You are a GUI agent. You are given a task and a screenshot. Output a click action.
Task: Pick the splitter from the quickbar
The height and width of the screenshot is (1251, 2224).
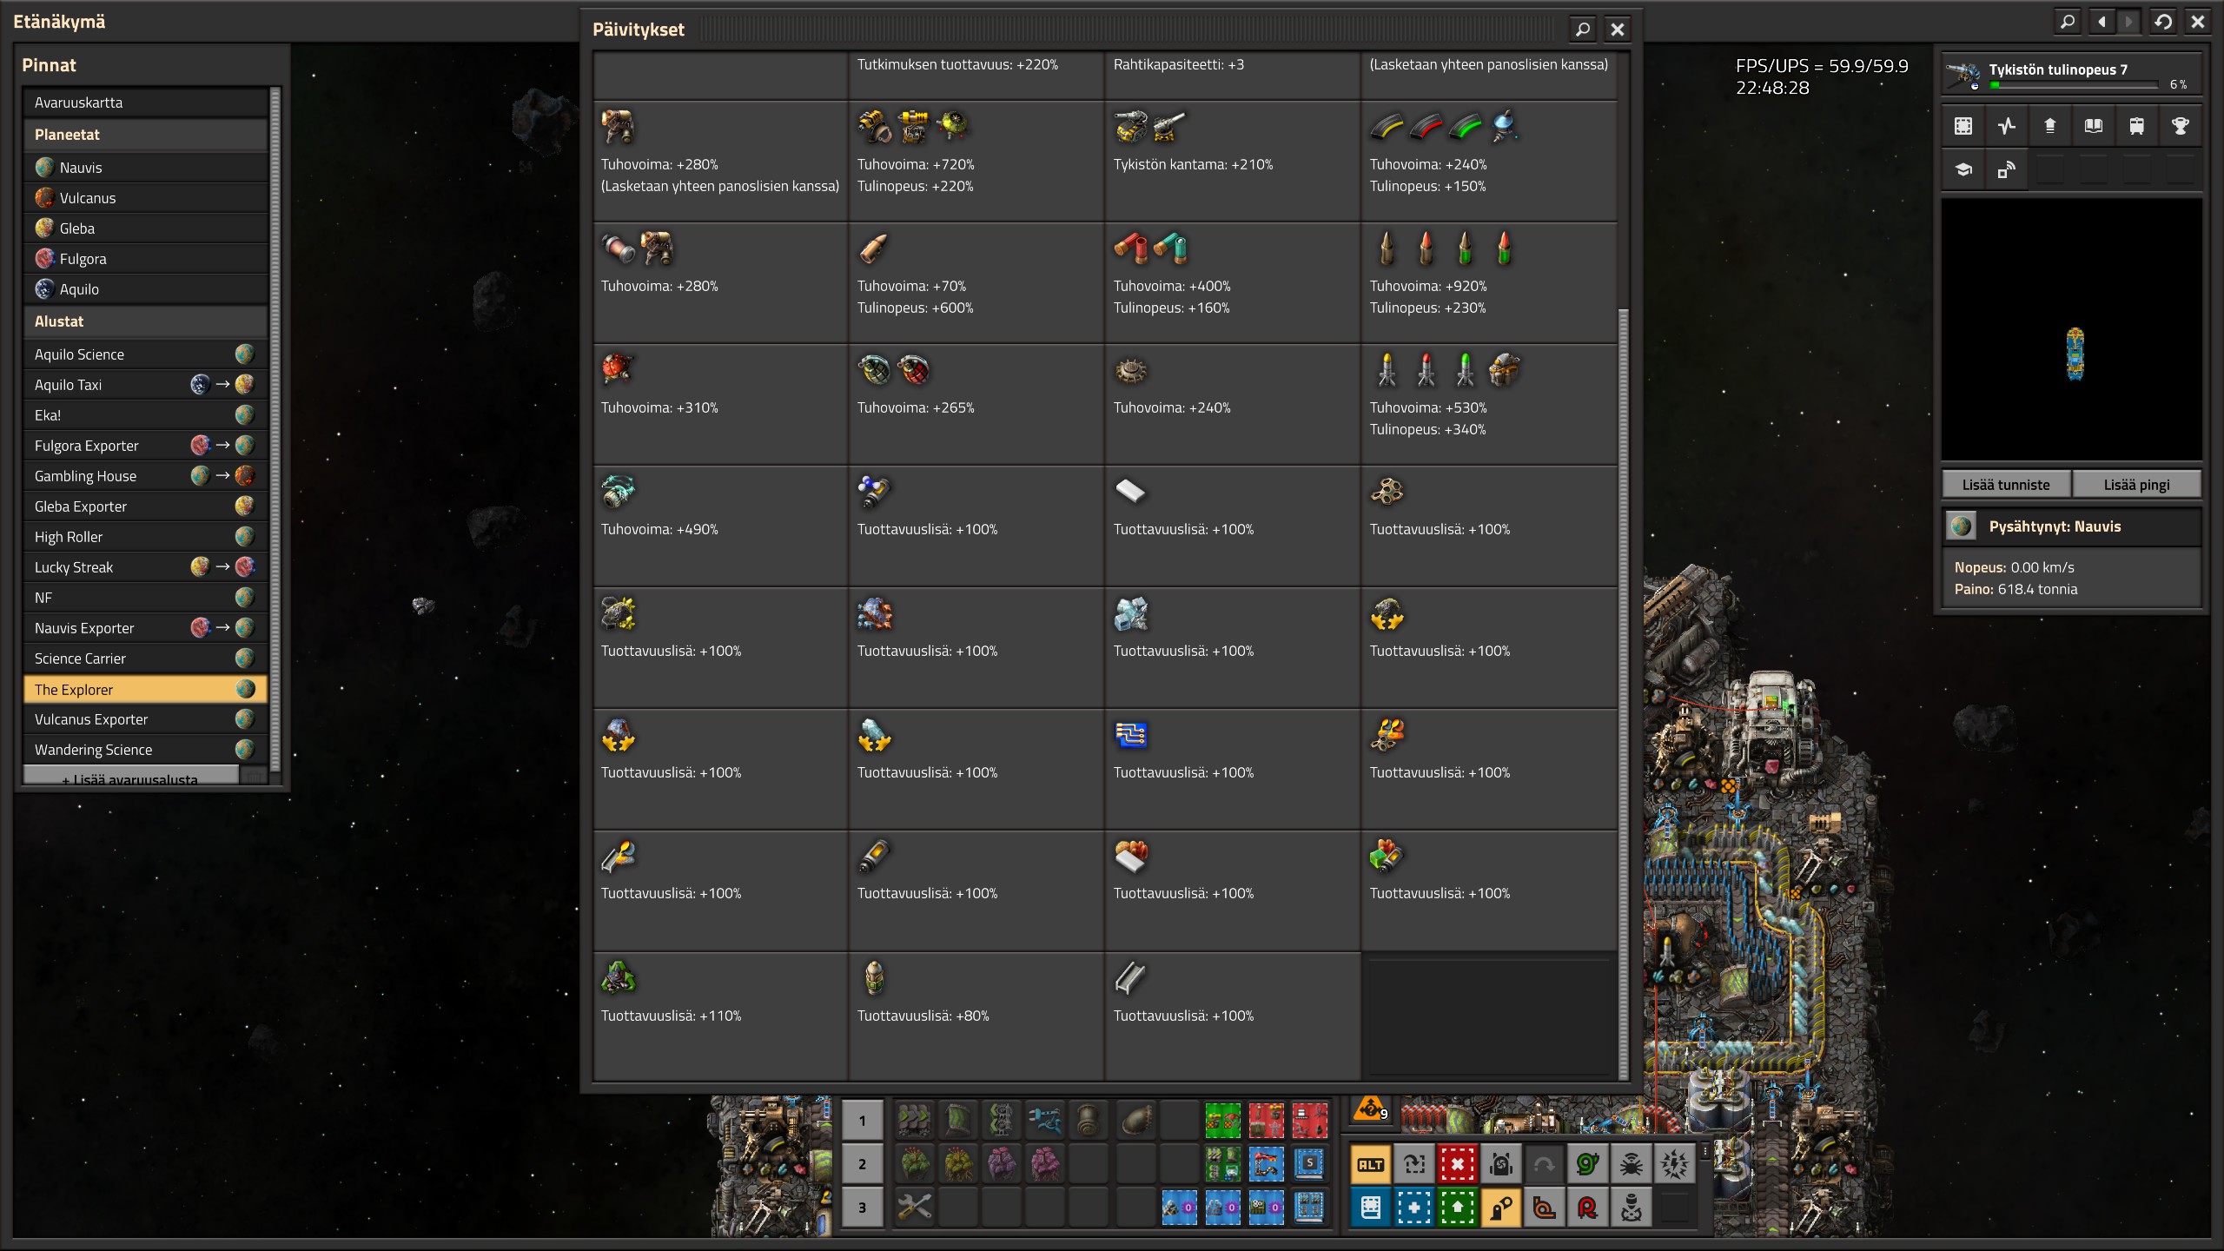(1002, 1121)
